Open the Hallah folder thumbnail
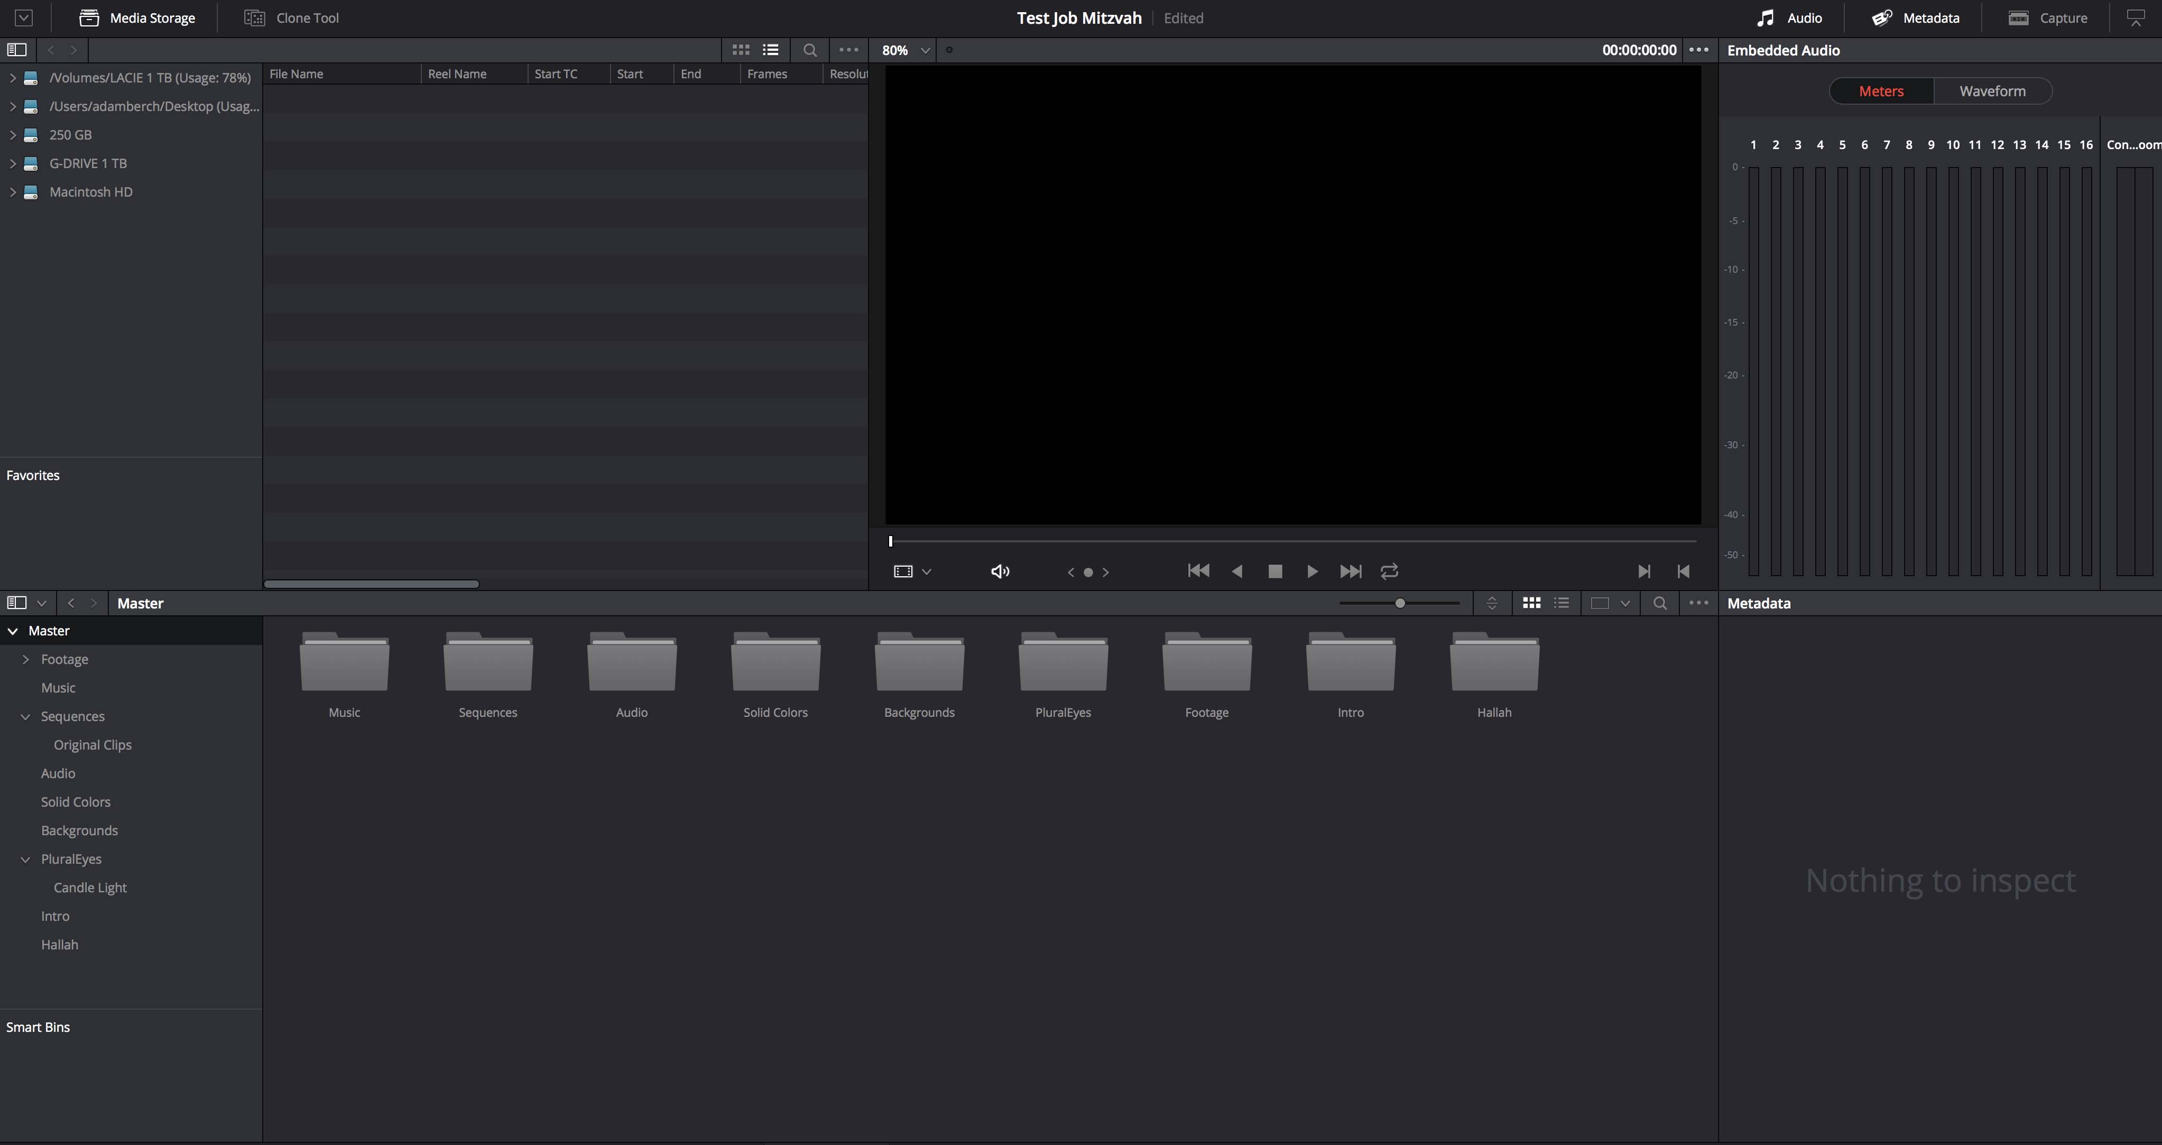Screen dimensions: 2162x1145 [x=1494, y=661]
